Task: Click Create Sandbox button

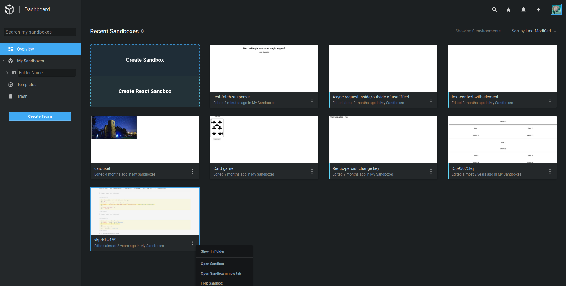Action: coord(145,60)
